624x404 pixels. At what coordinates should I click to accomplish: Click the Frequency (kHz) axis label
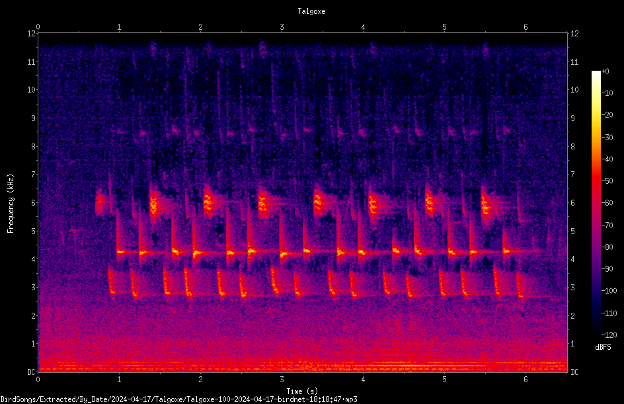(11, 204)
